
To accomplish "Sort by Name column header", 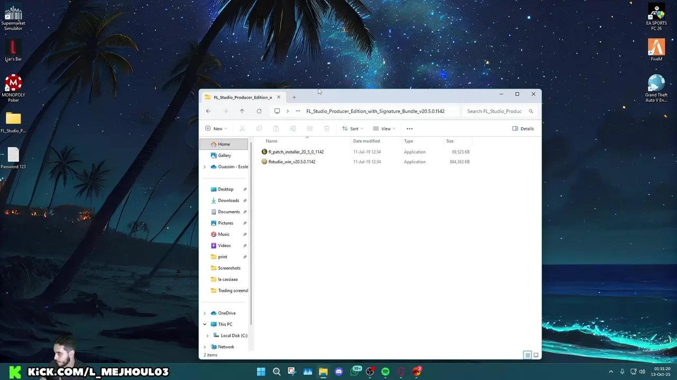I will (x=271, y=141).
